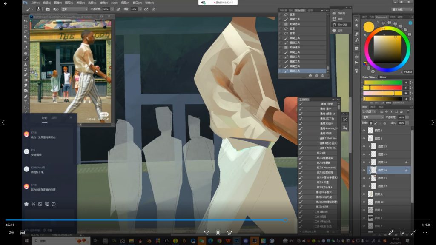Select the Lasso tool in the toolbox
The height and width of the screenshot is (245, 436).
[x=26, y=31]
